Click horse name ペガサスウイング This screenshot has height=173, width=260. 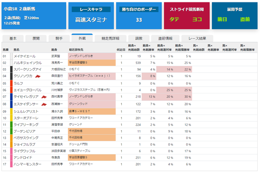[26, 138]
